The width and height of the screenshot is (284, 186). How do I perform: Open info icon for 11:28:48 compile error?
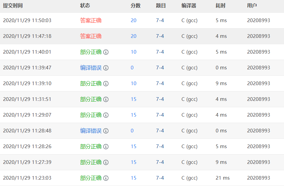pyautogui.click(x=106, y=131)
